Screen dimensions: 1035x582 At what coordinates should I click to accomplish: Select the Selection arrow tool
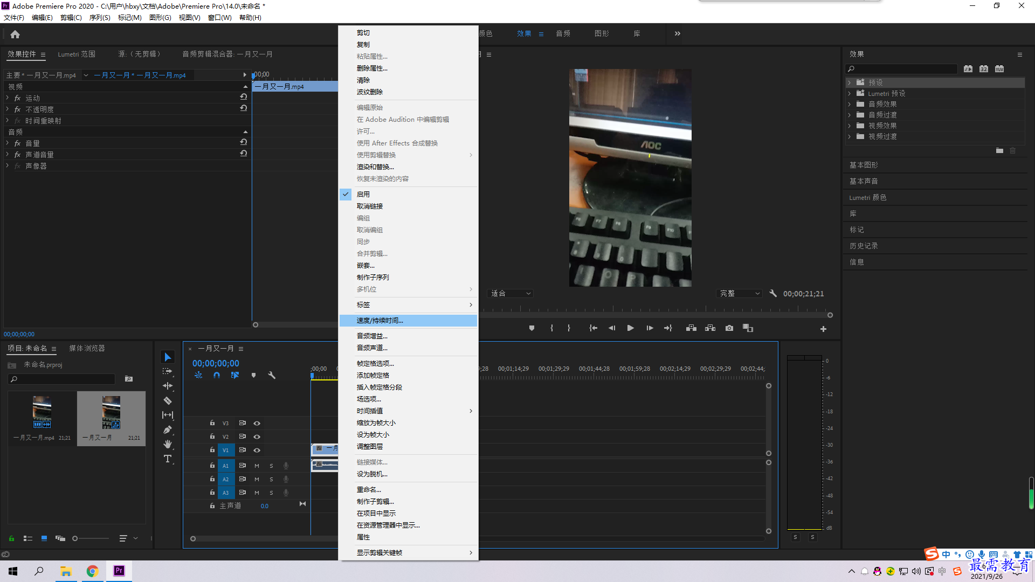click(168, 357)
